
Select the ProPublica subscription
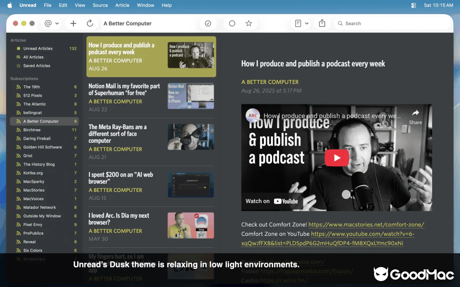coord(44,233)
